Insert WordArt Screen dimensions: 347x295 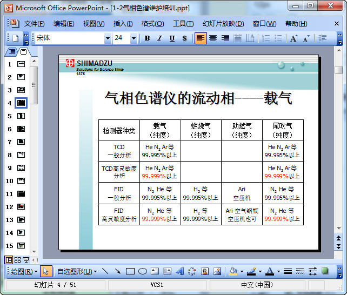pyautogui.click(x=180, y=271)
